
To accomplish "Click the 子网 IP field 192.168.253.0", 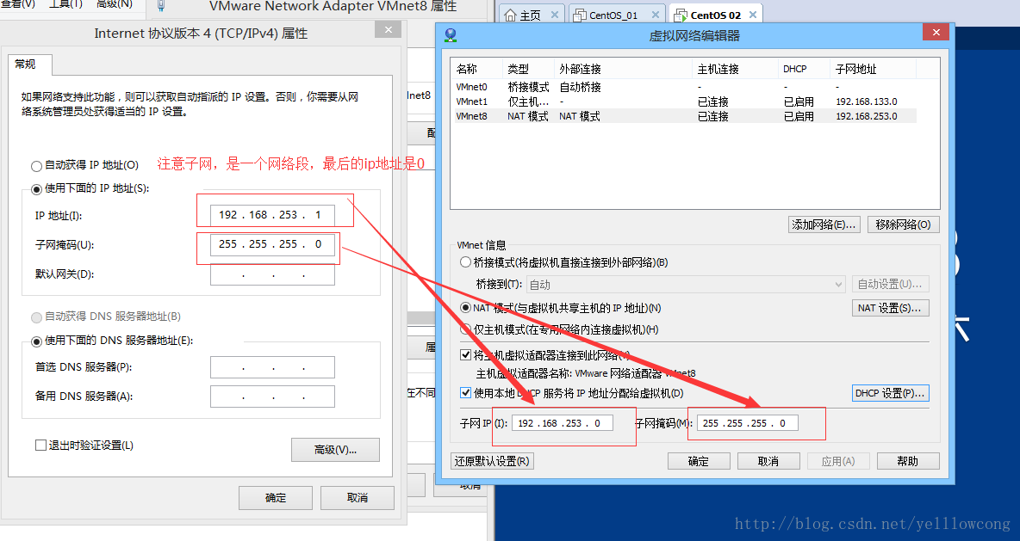I will coord(562,423).
